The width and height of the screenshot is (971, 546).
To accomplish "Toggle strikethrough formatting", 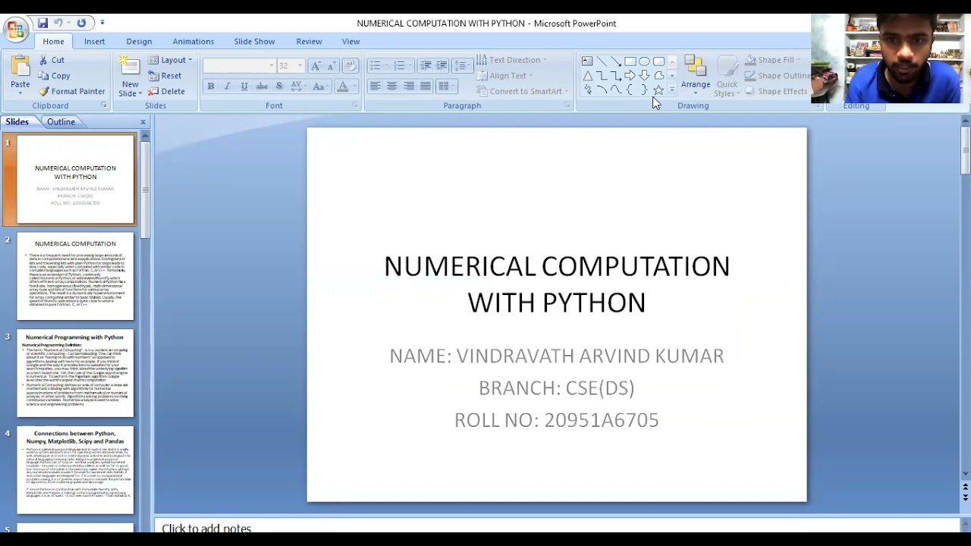I will [262, 86].
